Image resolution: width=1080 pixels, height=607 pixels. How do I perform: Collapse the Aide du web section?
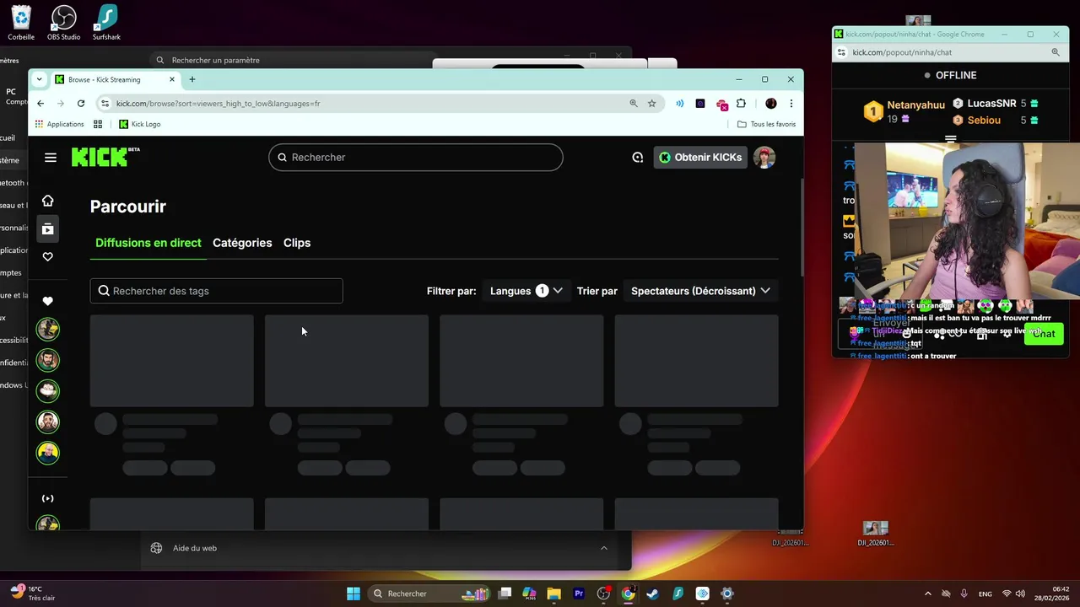604,548
